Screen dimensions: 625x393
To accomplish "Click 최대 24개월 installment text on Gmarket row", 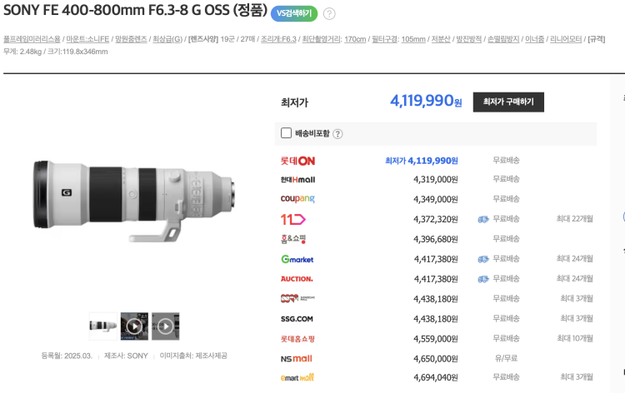I will [x=575, y=259].
